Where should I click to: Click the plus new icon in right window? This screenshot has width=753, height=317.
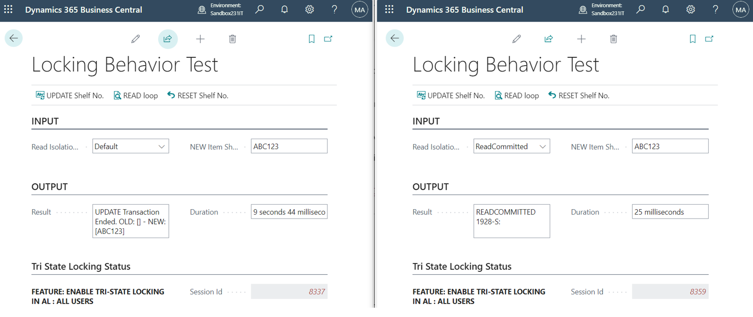(581, 39)
